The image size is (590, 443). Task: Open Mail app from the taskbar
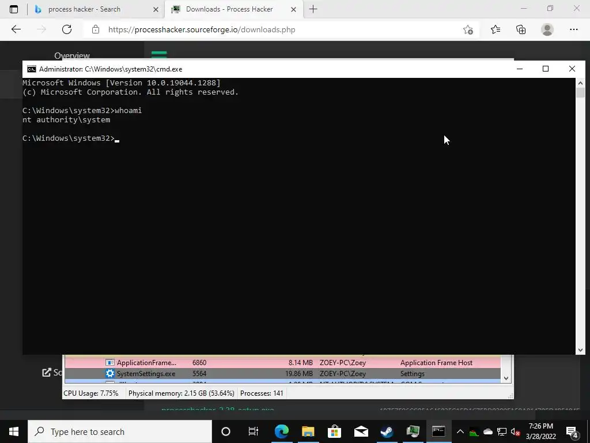361,431
